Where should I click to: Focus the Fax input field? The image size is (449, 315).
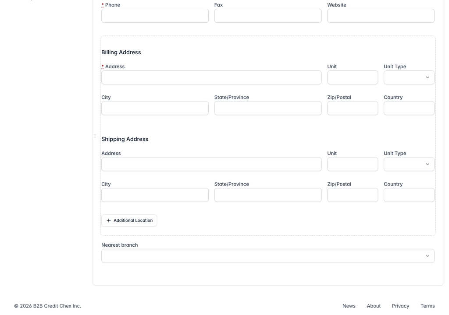[268, 16]
